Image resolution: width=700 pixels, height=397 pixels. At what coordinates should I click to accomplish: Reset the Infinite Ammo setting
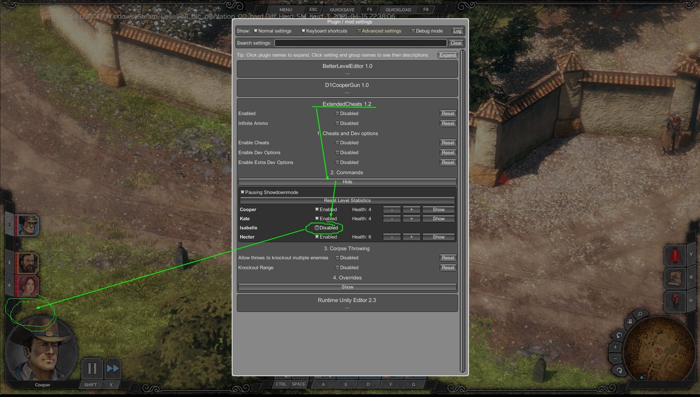click(x=448, y=123)
